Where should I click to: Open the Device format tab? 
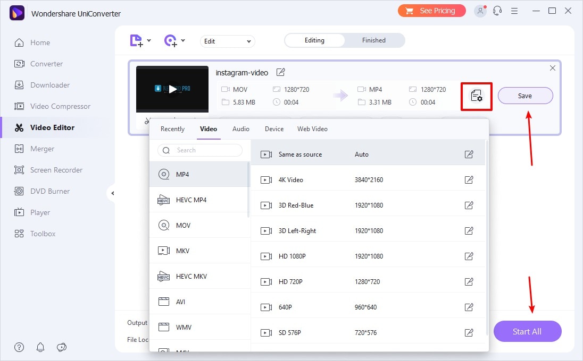coord(274,129)
